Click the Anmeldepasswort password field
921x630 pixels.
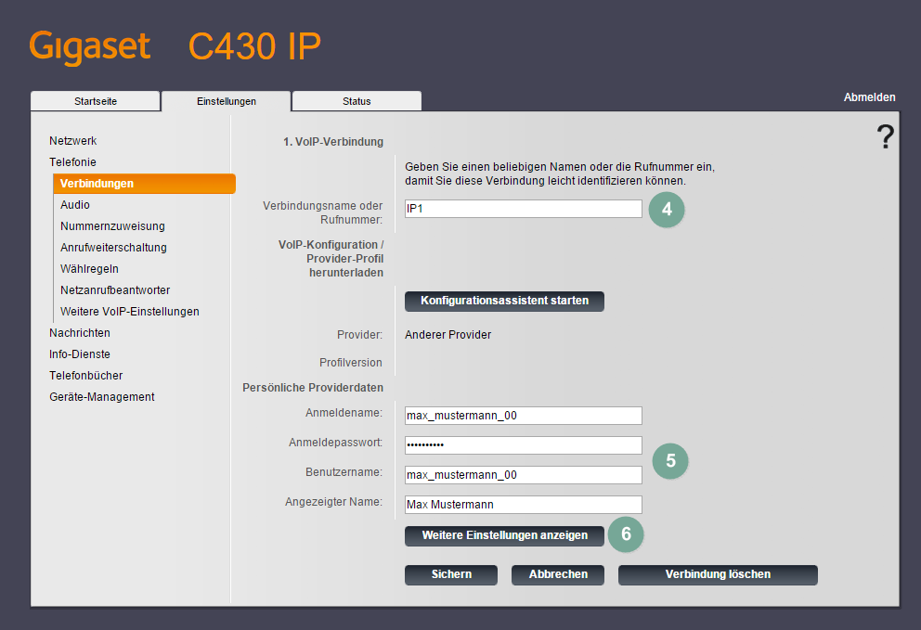point(524,445)
